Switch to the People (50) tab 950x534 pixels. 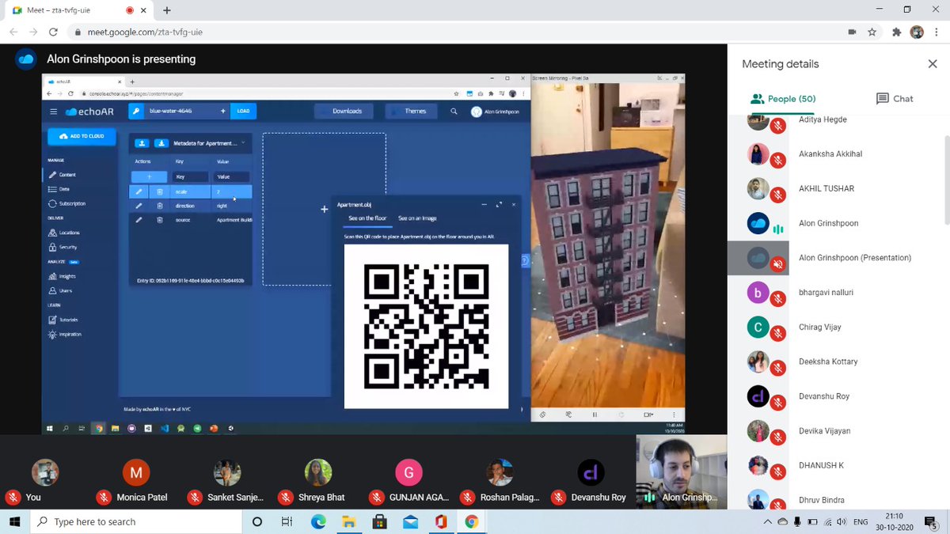[x=783, y=99]
